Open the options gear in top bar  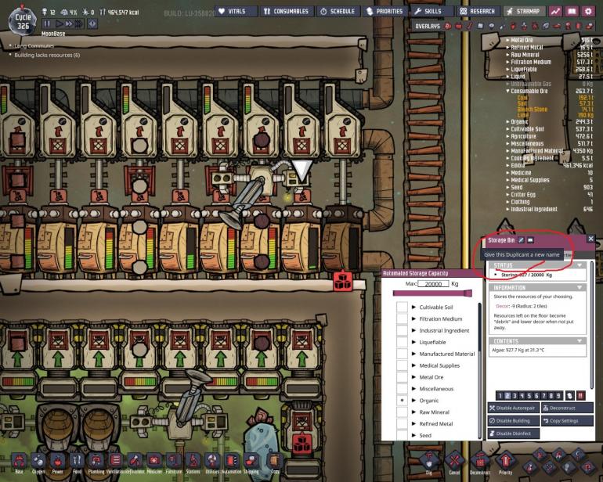pyautogui.click(x=588, y=12)
